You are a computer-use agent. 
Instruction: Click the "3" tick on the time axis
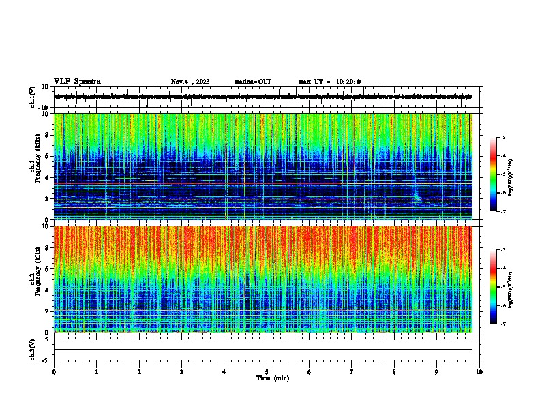pos(181,372)
